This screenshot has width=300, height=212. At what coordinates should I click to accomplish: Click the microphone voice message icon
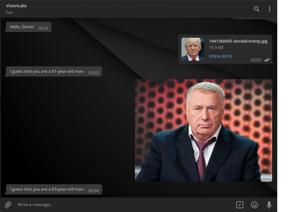pos(269,205)
